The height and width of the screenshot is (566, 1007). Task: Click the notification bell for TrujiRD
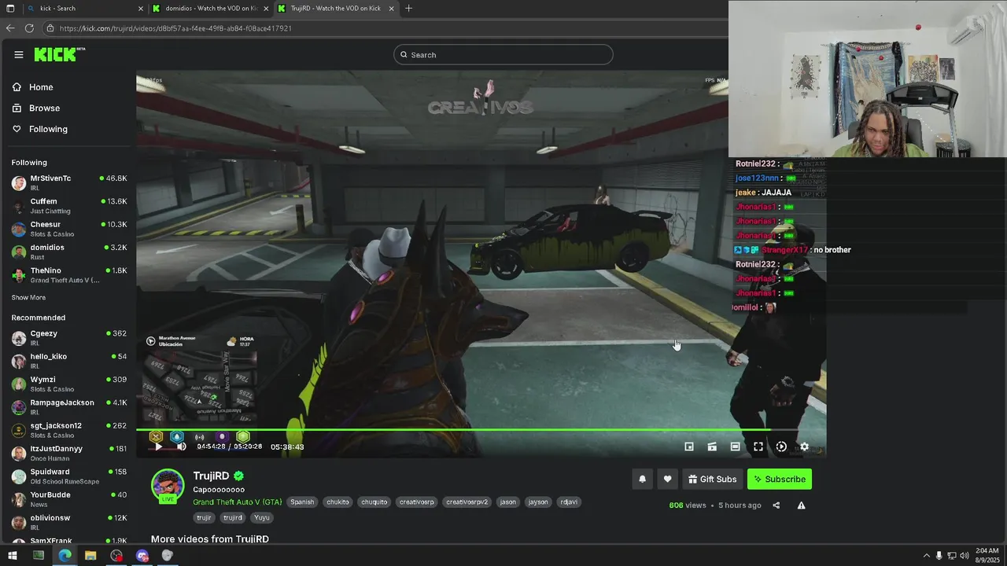point(642,479)
